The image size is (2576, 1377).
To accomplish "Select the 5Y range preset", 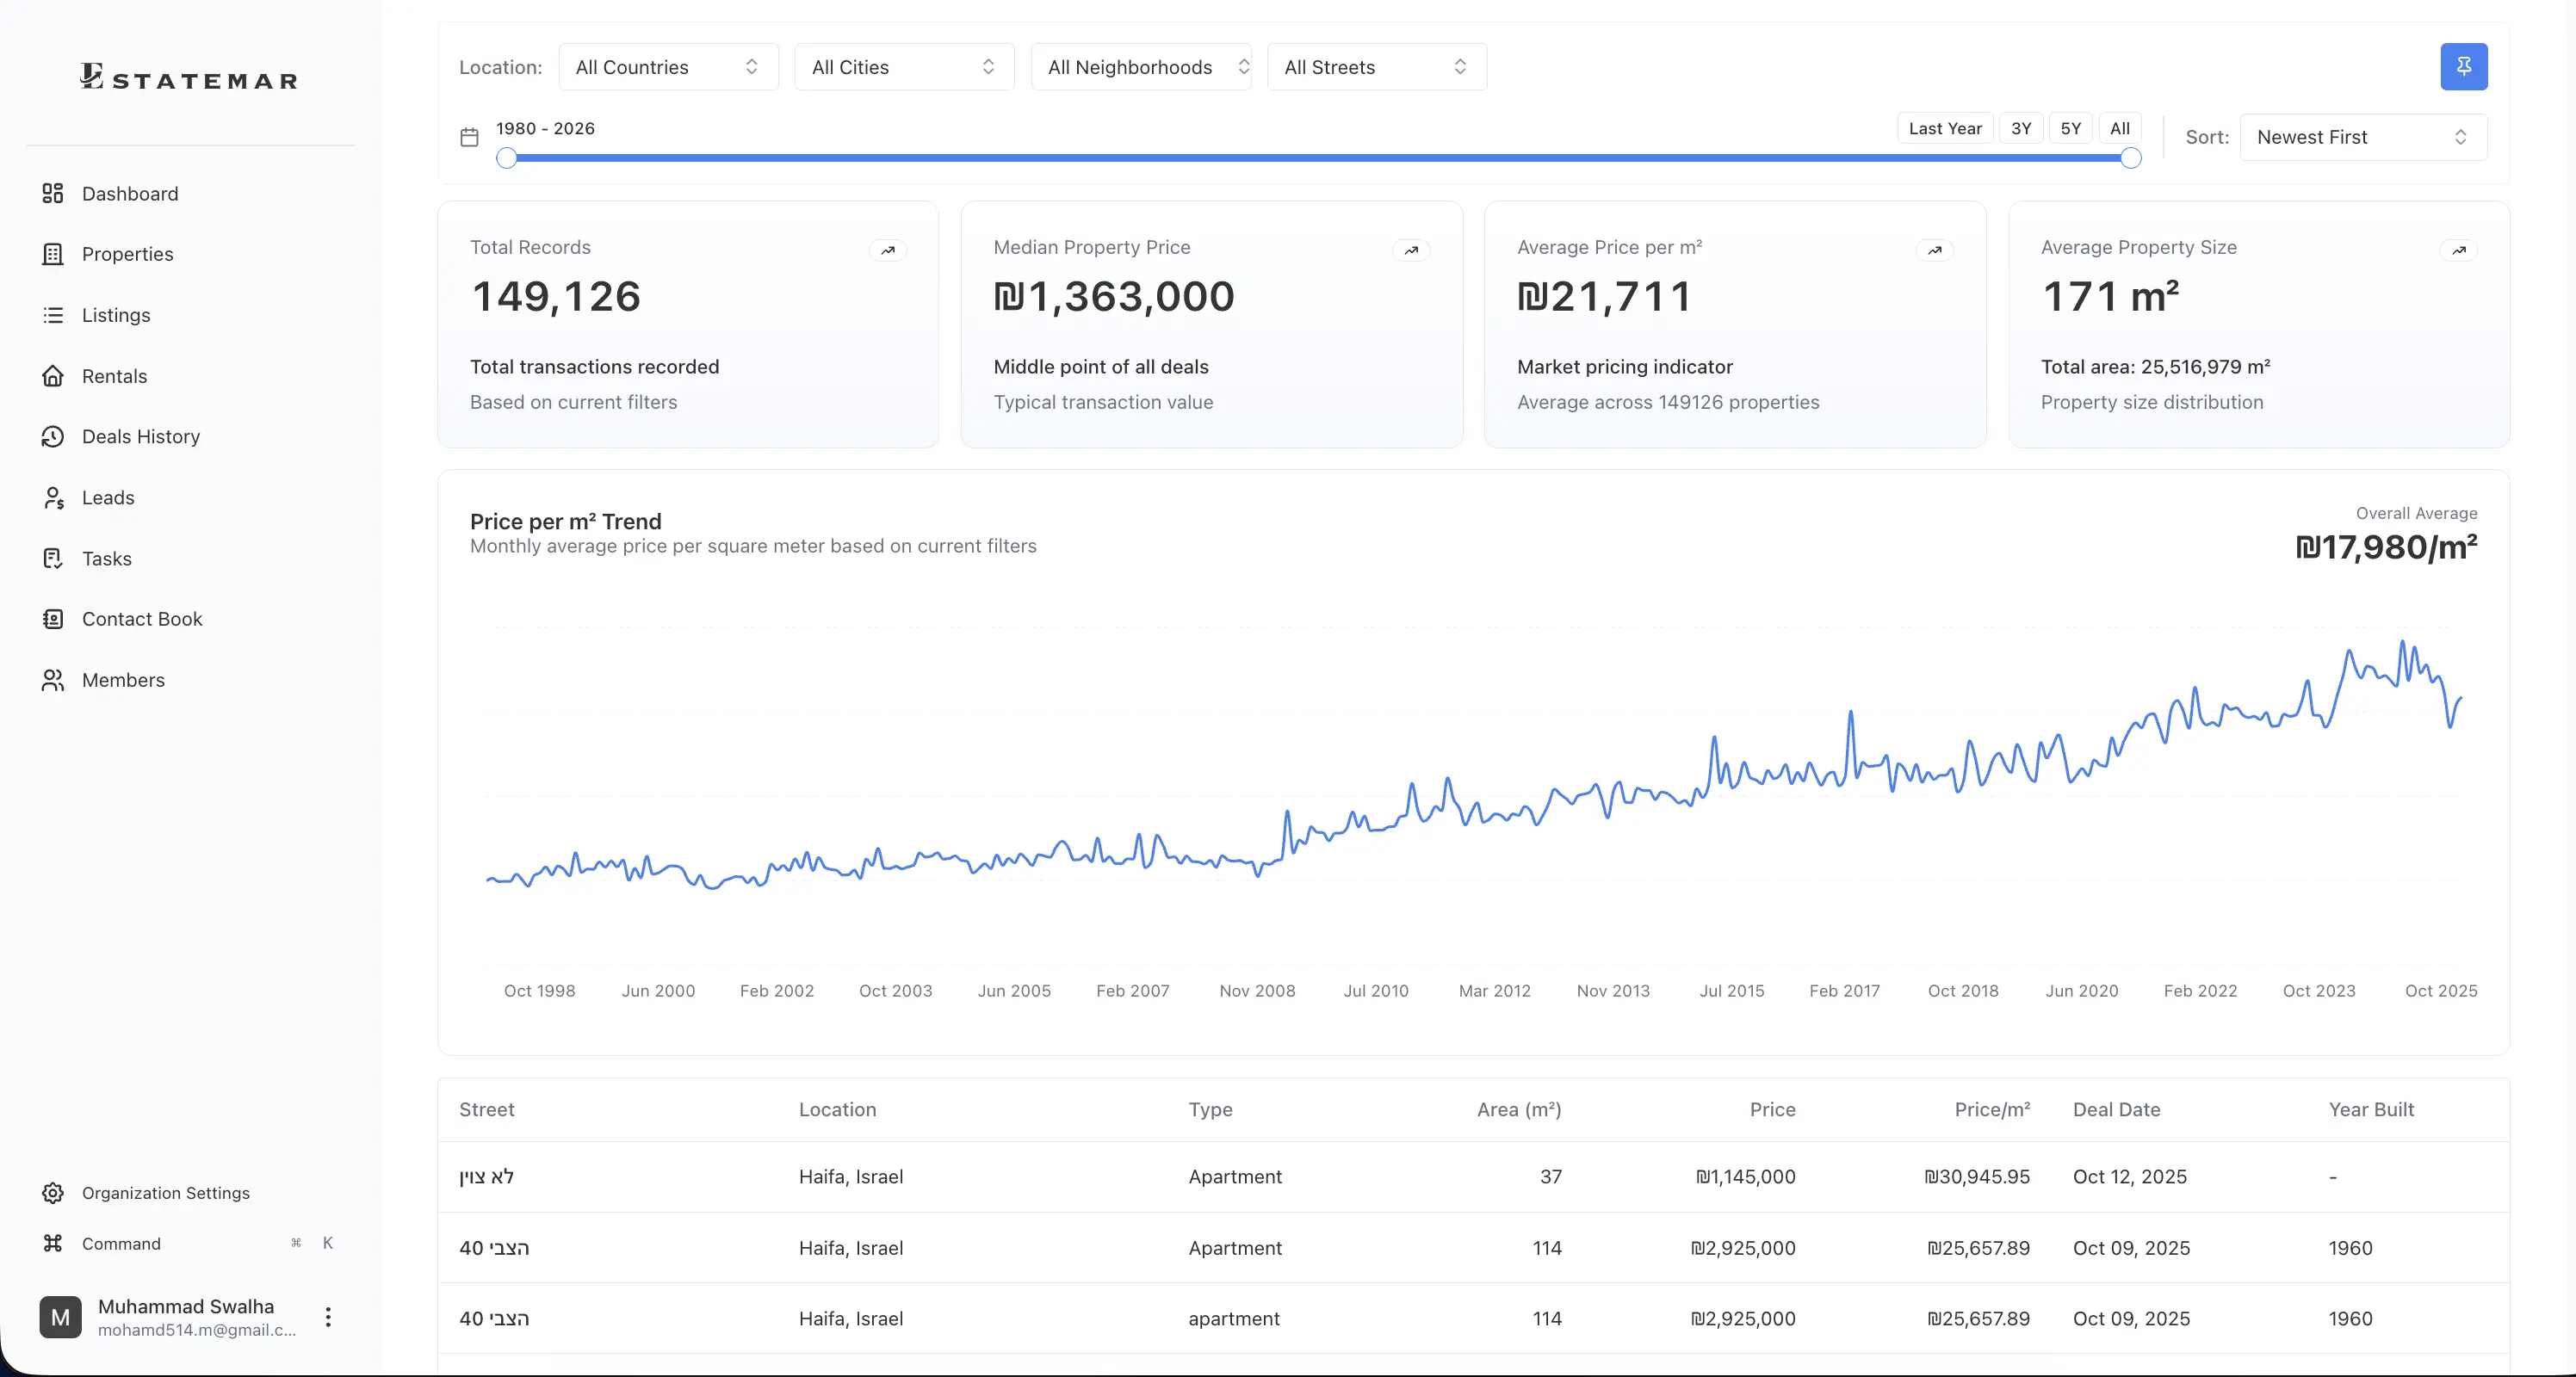I will 2070,129.
